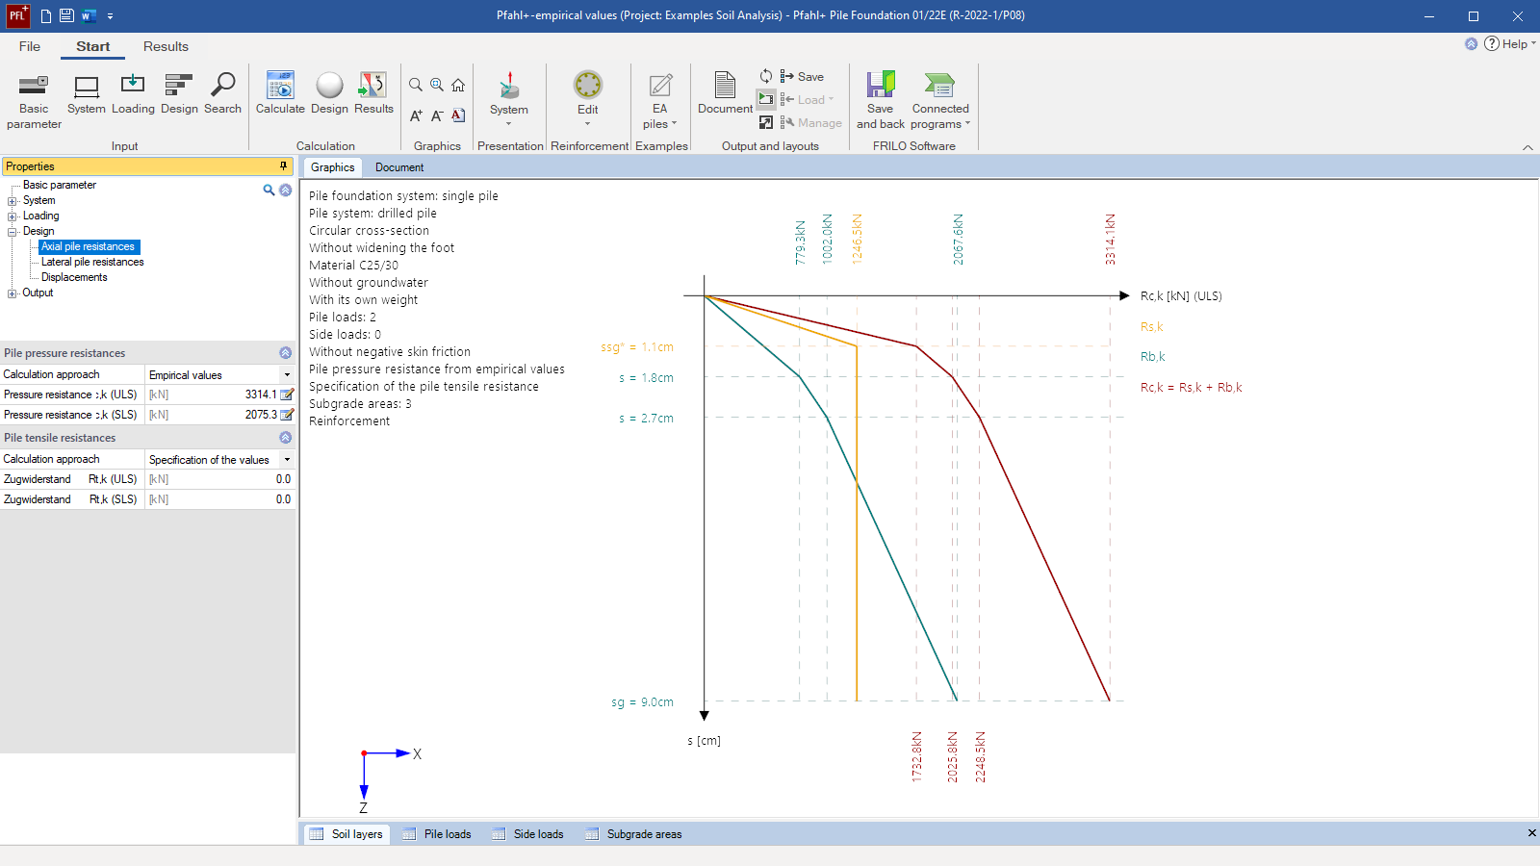Expand the Loading tree node
The image size is (1540, 866).
[13, 216]
